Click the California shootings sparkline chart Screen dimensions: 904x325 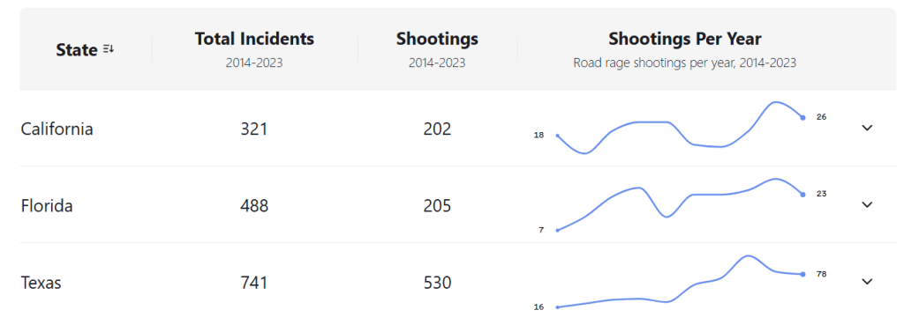[x=681, y=128]
